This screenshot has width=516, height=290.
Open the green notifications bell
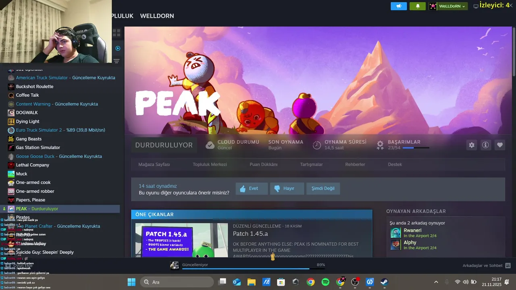(418, 6)
